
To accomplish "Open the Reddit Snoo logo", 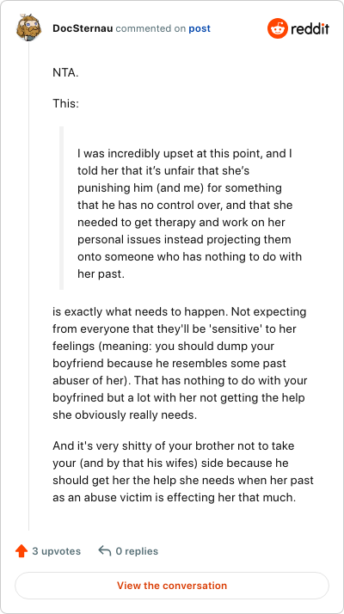I will (278, 28).
